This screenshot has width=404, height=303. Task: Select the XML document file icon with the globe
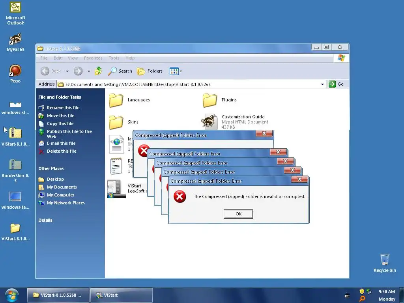pyautogui.click(x=116, y=144)
